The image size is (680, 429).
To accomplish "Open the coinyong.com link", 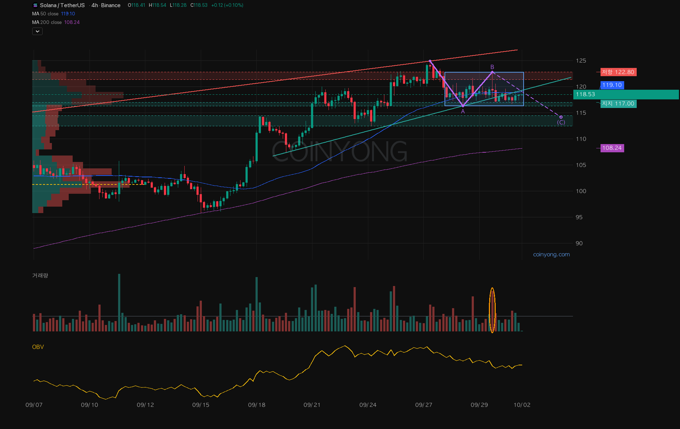I will [x=551, y=255].
